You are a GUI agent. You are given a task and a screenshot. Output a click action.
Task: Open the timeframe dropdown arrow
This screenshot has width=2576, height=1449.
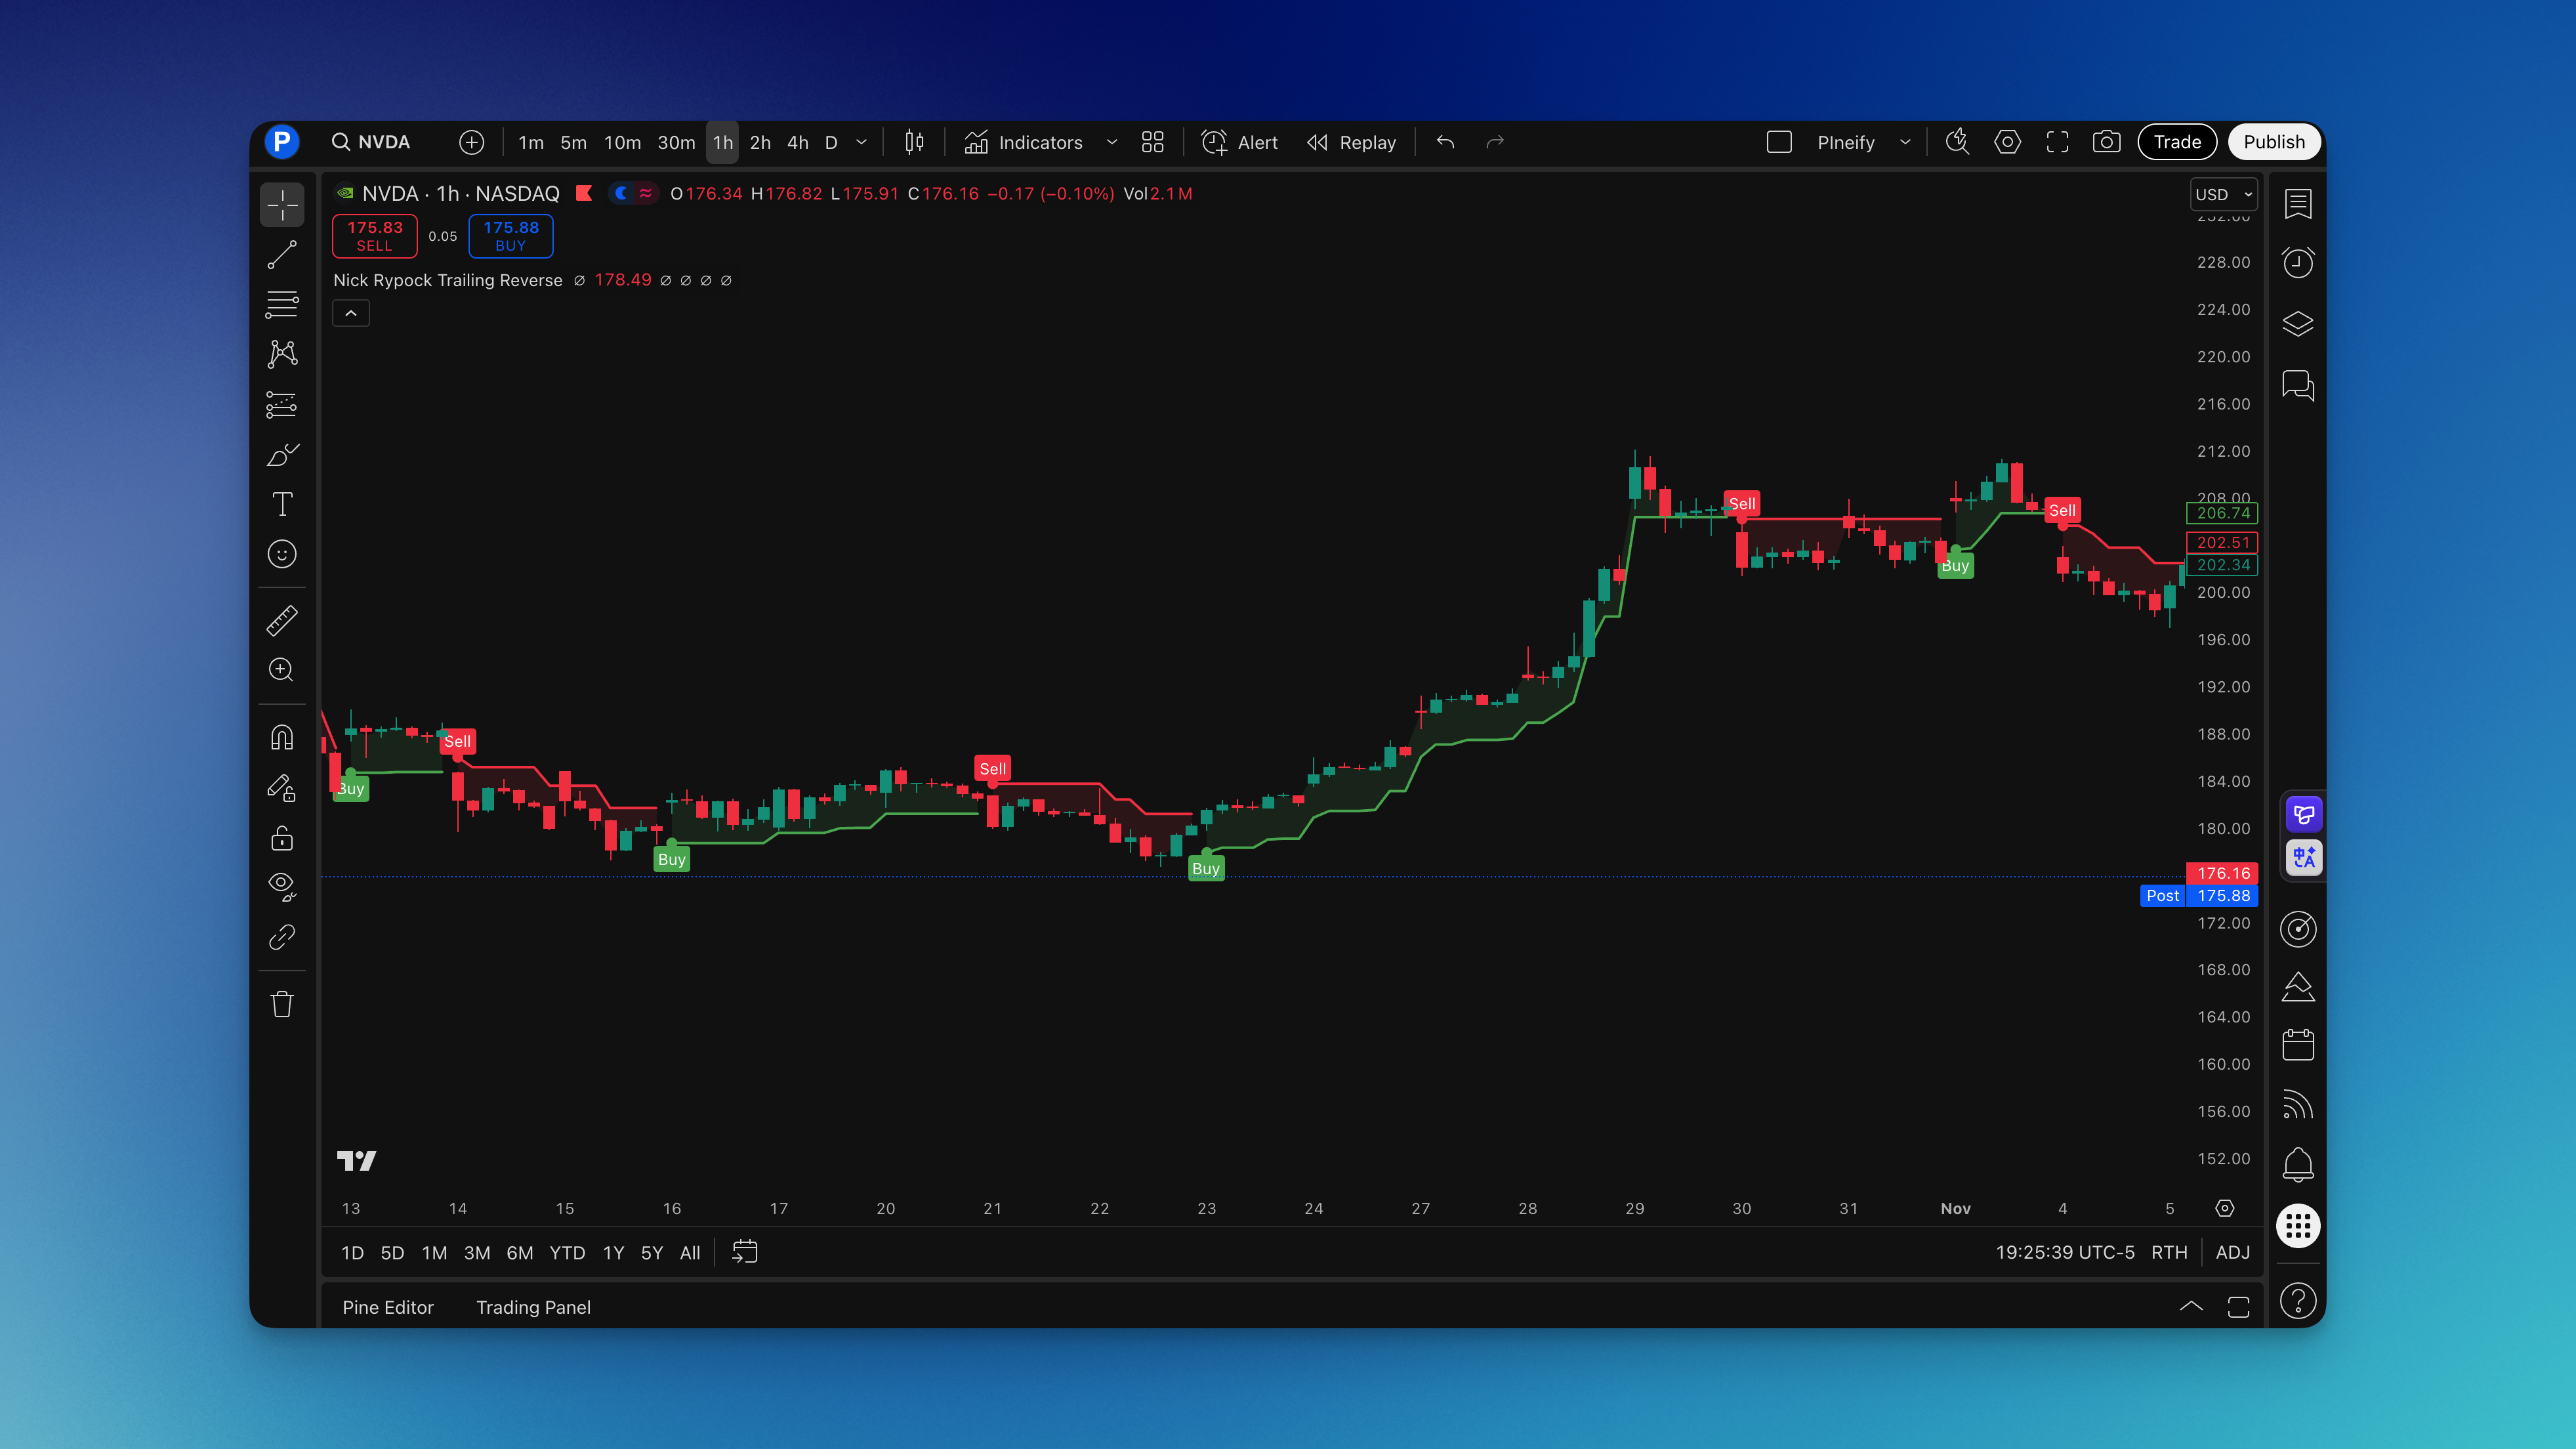861,142
